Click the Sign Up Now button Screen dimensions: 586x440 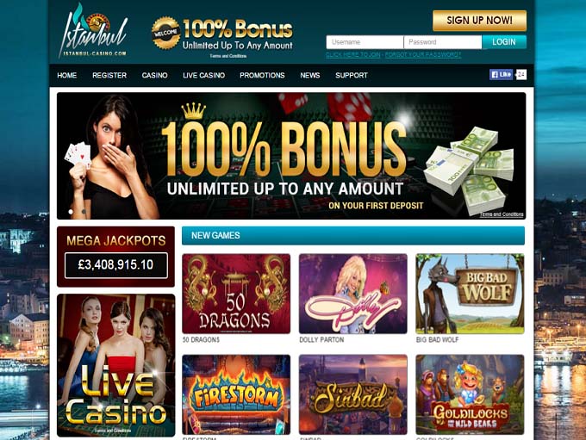(479, 21)
